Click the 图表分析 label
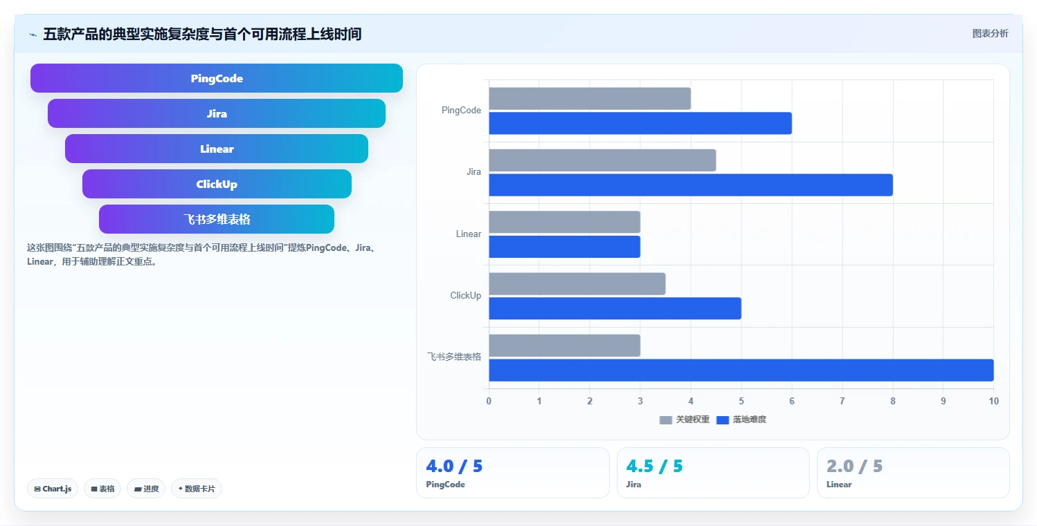The height and width of the screenshot is (526, 1037). [990, 33]
